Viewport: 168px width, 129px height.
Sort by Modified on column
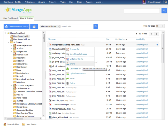(121, 39)
